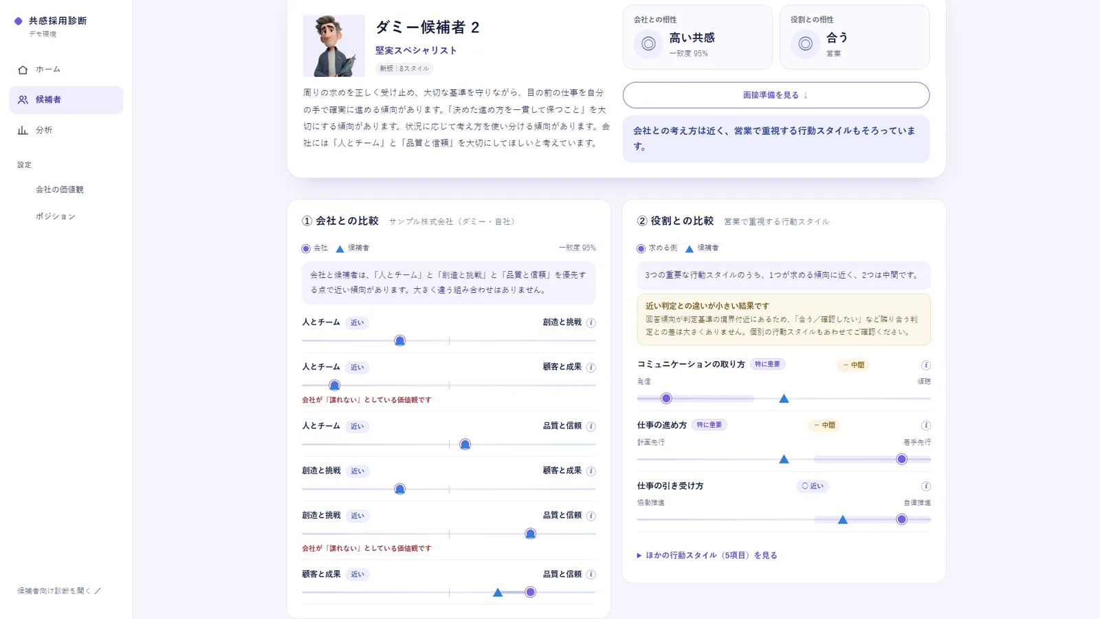Click the 新版｜8スタイル badge
The width and height of the screenshot is (1100, 619).
click(404, 68)
